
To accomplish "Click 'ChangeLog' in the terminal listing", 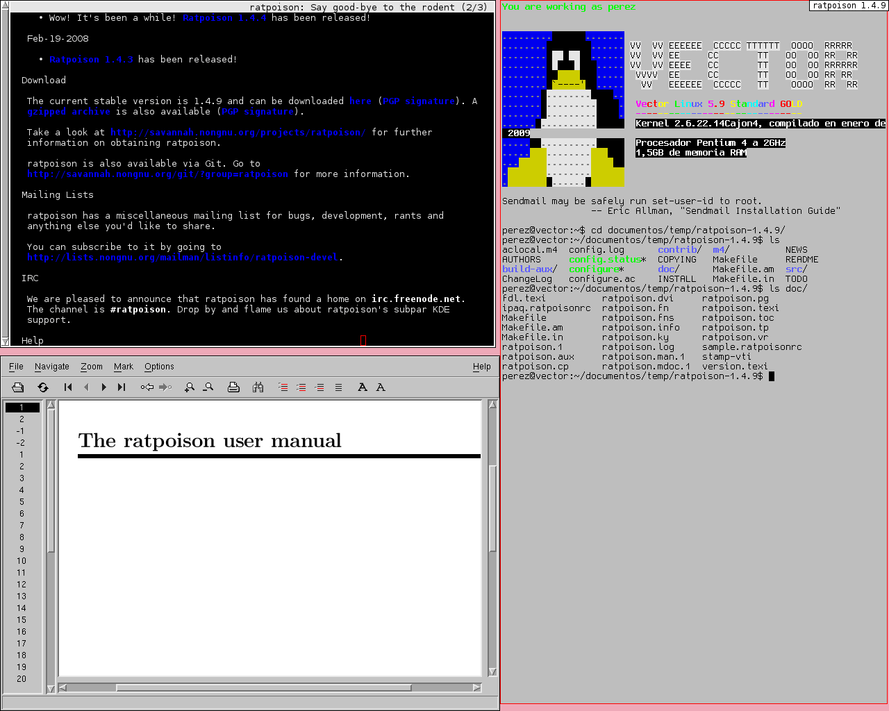I will [x=527, y=279].
